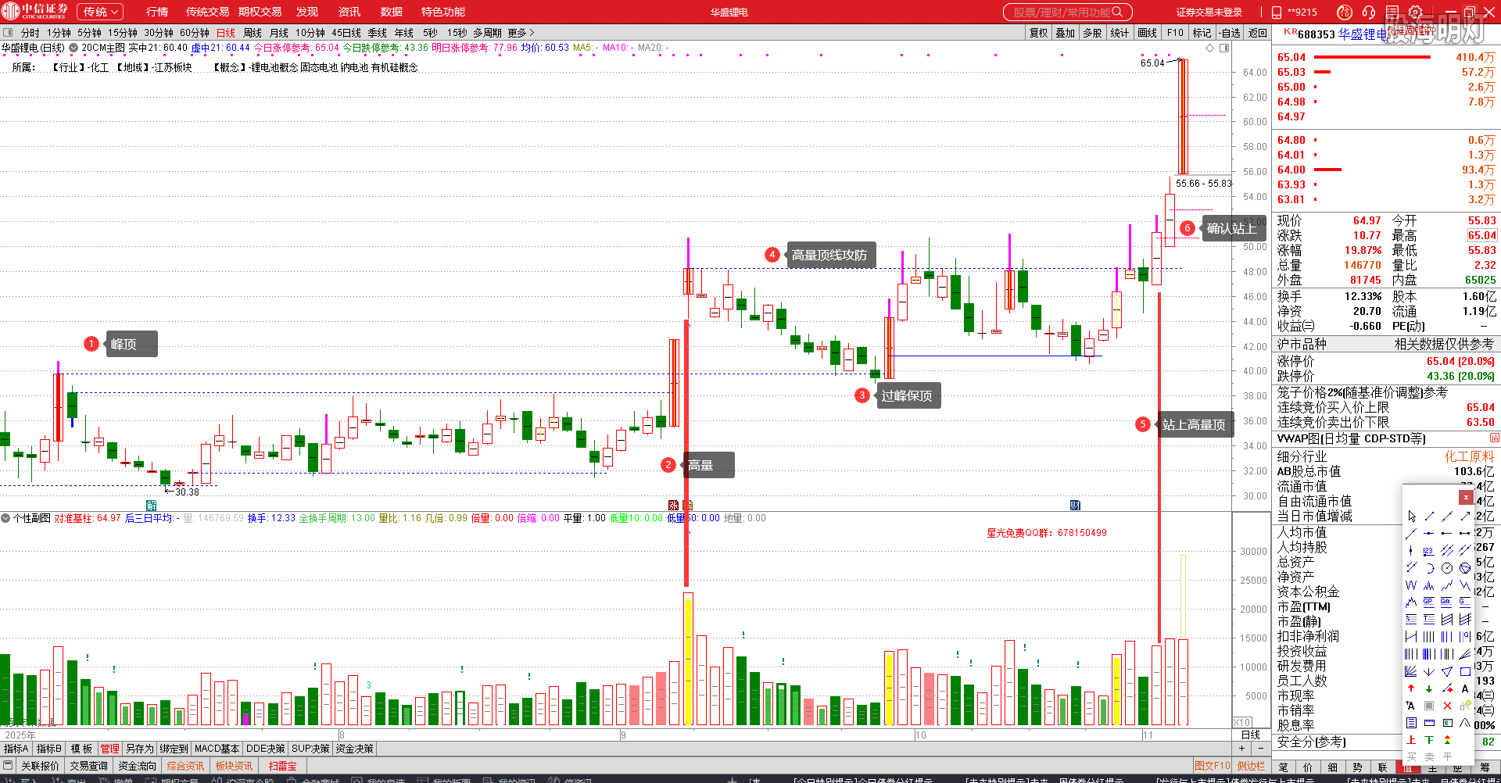Switch to the 周线 weekly tab

(x=252, y=33)
